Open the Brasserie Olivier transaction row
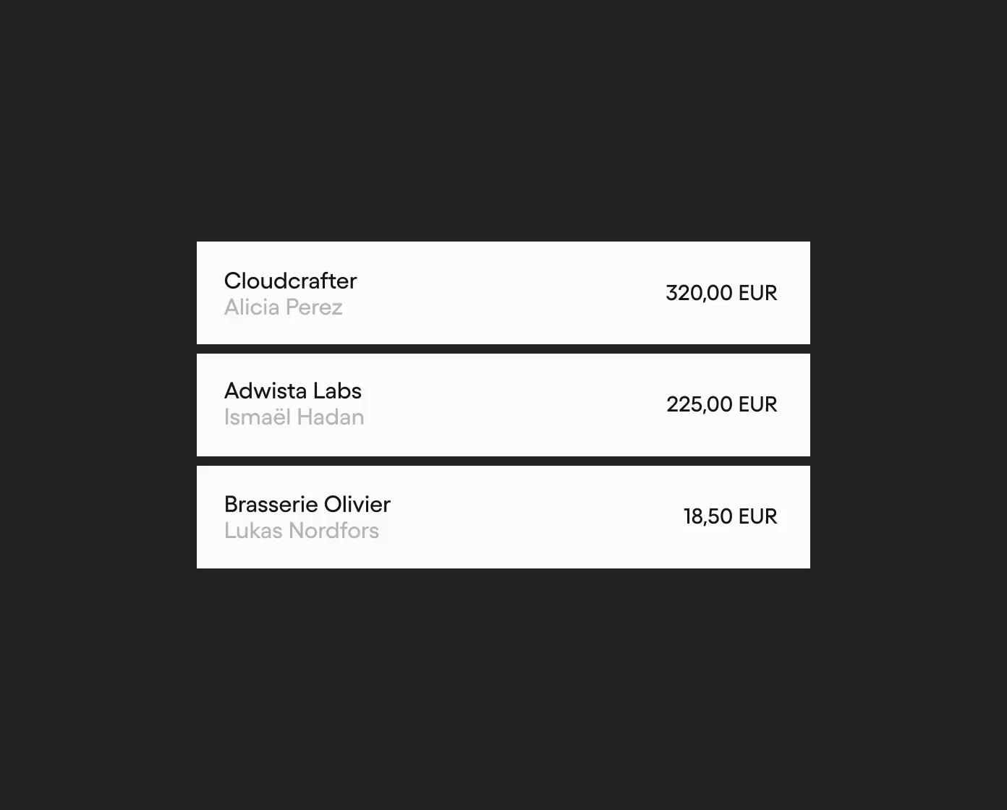Screen dimensions: 1007x810 (503, 517)
